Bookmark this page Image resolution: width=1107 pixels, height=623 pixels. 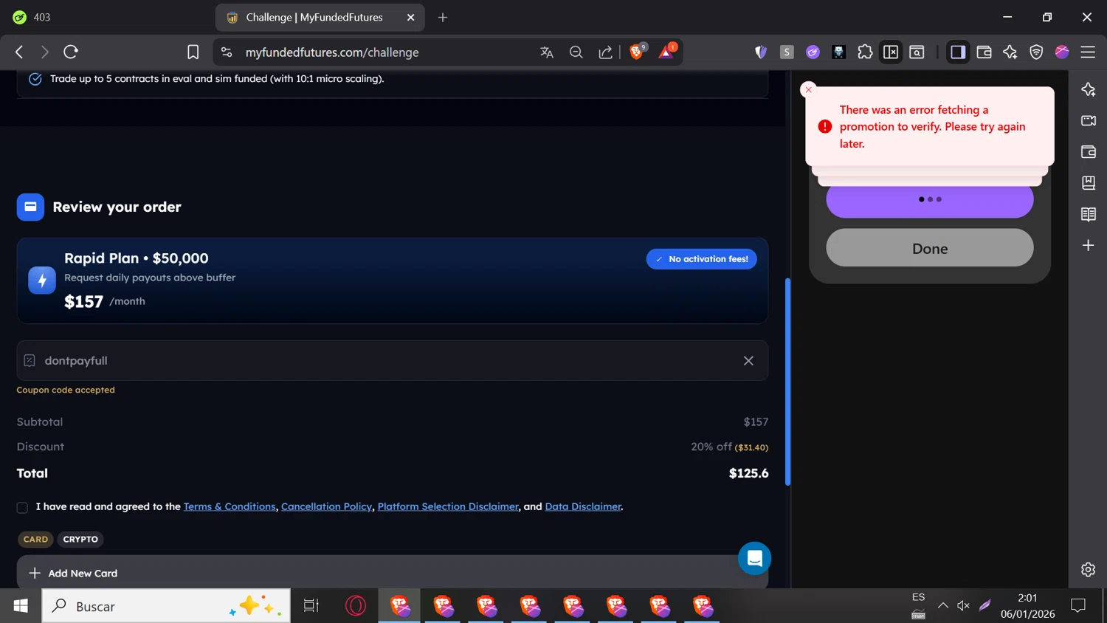pos(193,52)
